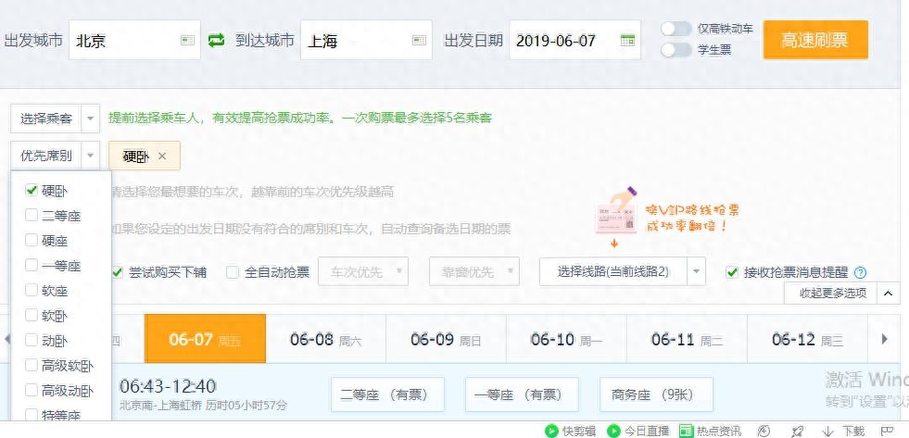Toggle the 仅高铁动车 switch
909x438 pixels.
676,29
